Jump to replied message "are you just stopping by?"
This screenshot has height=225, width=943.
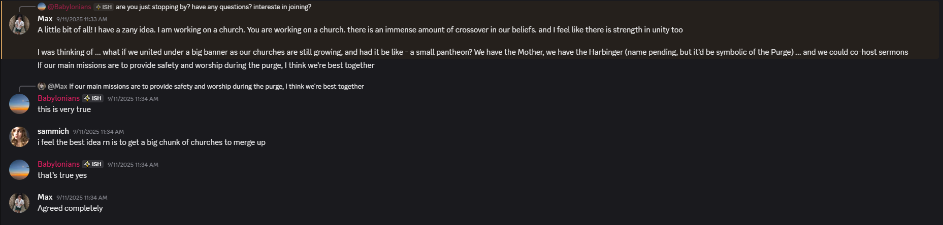pyautogui.click(x=213, y=7)
